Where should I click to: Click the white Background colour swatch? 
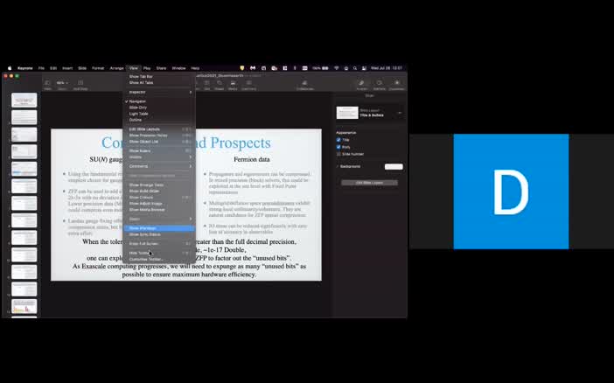[394, 166]
